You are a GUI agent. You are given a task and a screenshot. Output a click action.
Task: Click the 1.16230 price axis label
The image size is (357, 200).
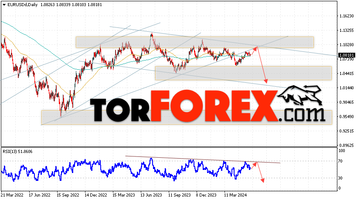(x=347, y=16)
